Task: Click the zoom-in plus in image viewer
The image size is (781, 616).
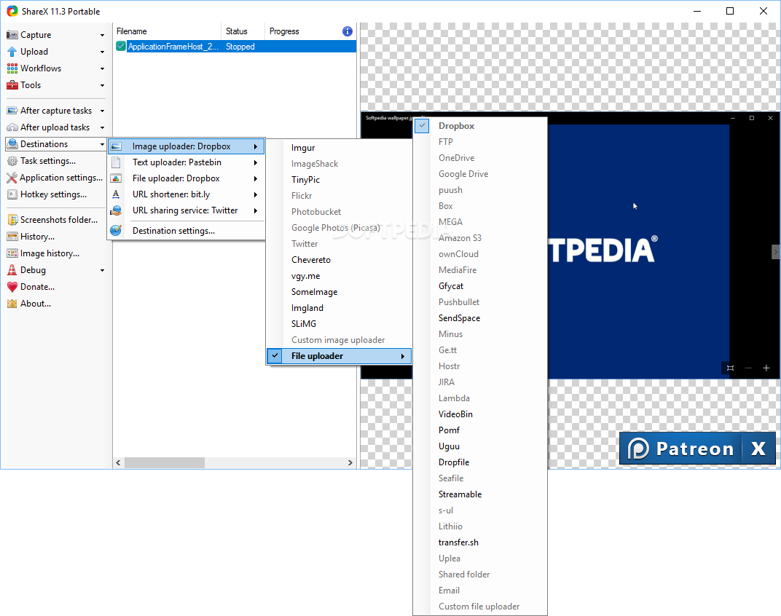Action: point(766,368)
